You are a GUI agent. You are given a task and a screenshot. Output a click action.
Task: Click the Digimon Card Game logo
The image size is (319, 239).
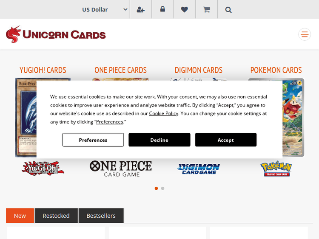tap(199, 169)
